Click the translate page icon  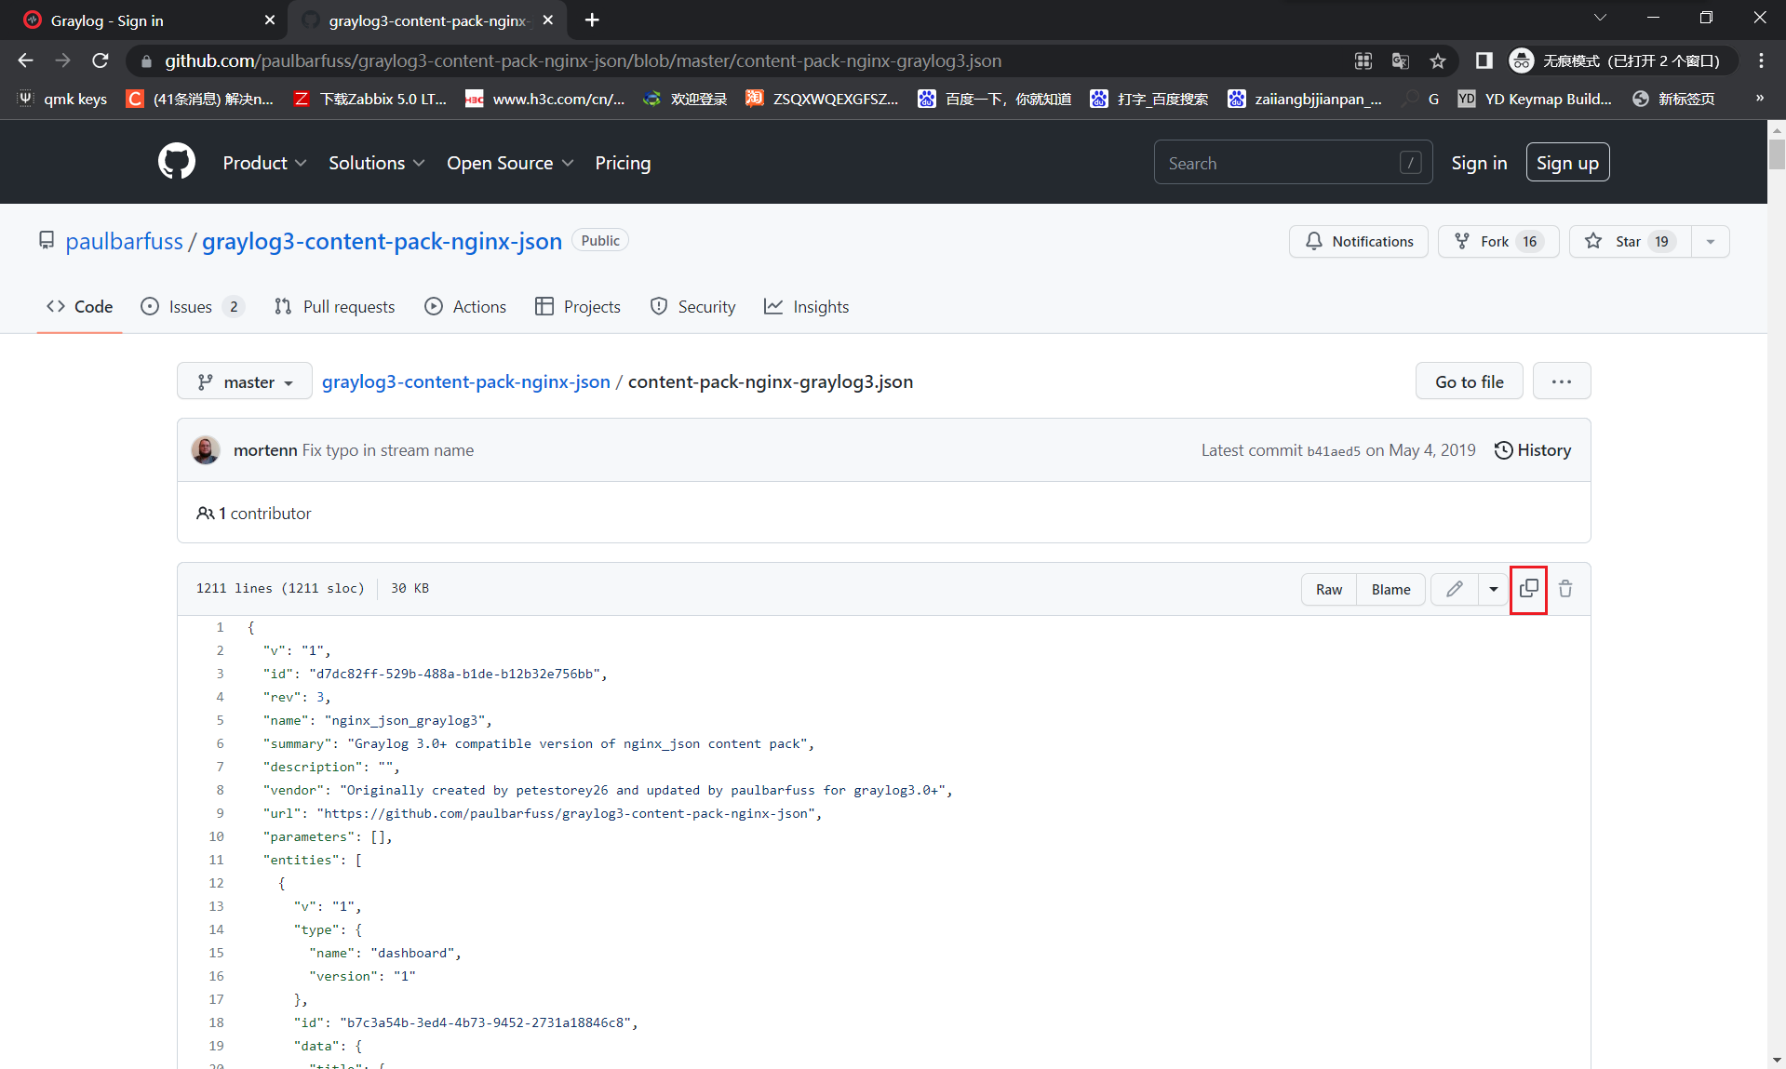(1400, 60)
